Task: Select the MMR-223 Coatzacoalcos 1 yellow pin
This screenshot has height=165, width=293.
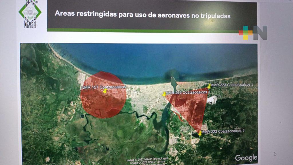Action: click(x=164, y=94)
